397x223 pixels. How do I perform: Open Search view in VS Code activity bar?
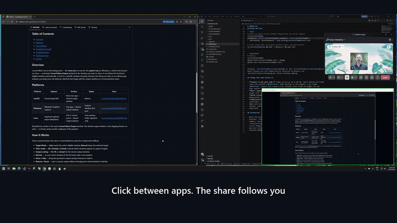[202, 27]
